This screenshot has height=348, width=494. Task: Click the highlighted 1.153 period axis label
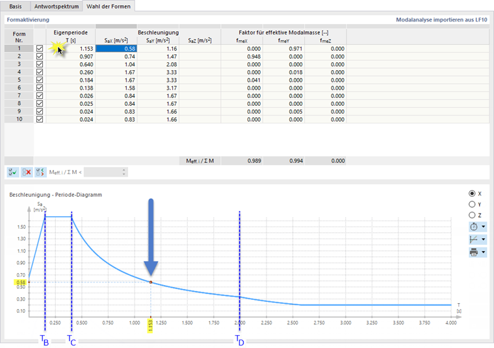coord(150,326)
